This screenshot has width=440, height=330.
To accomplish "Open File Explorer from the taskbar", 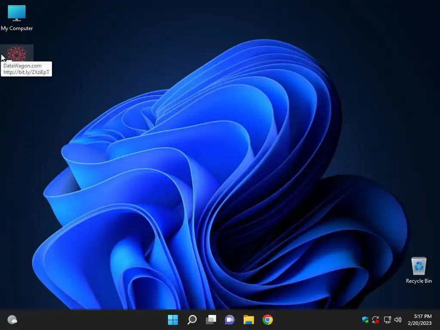I will pyautogui.click(x=249, y=320).
